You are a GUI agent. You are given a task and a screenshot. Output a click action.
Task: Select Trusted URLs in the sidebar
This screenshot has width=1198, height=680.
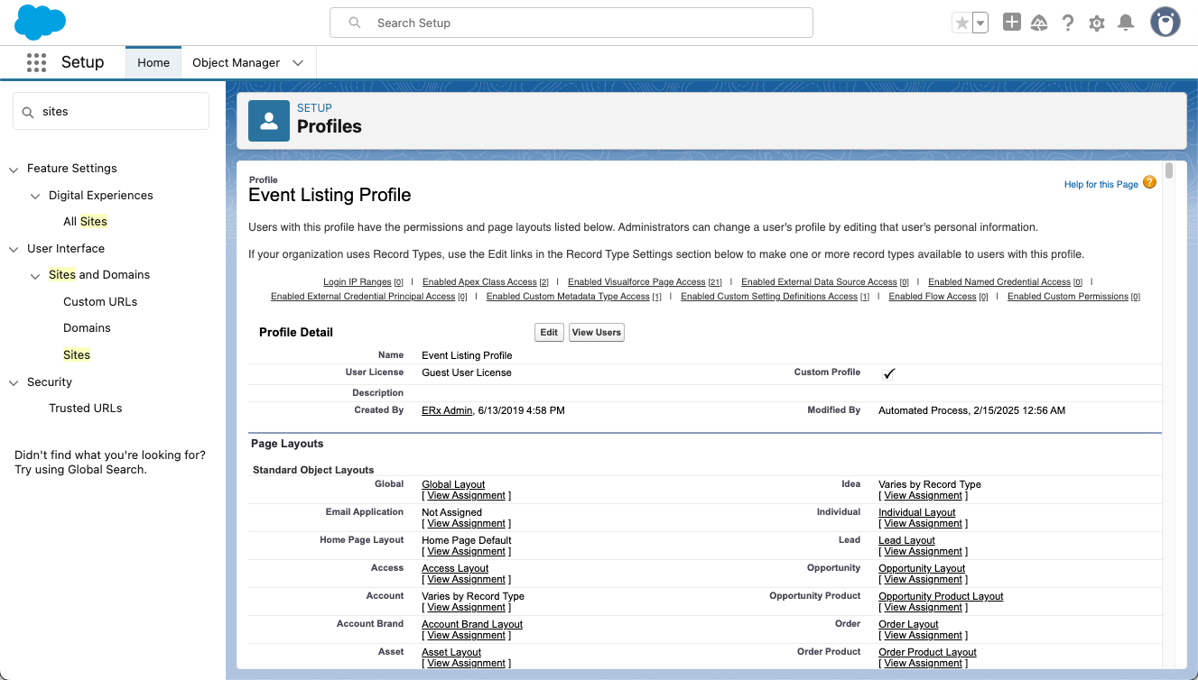[85, 408]
